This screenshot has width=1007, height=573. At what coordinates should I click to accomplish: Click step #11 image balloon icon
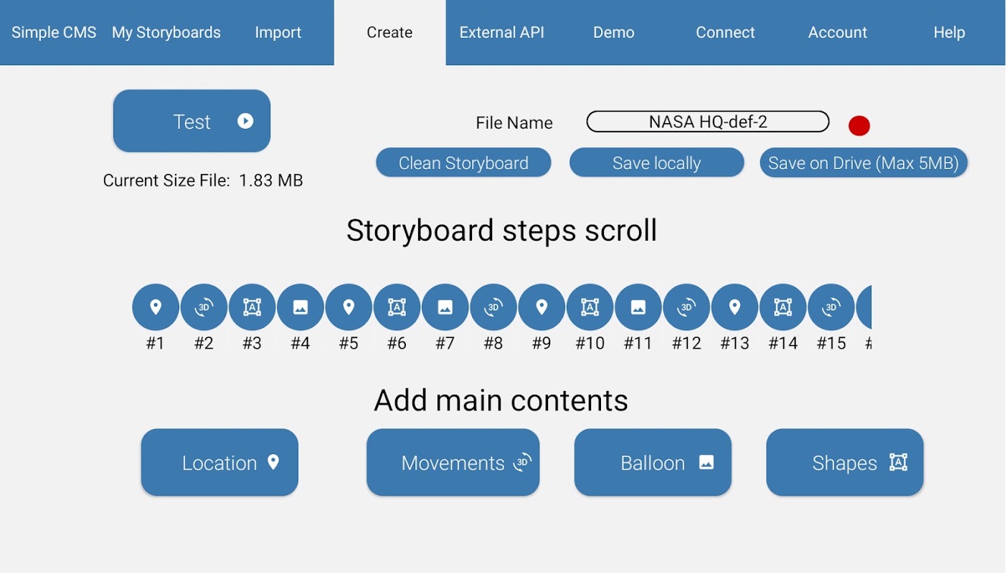pyautogui.click(x=638, y=307)
